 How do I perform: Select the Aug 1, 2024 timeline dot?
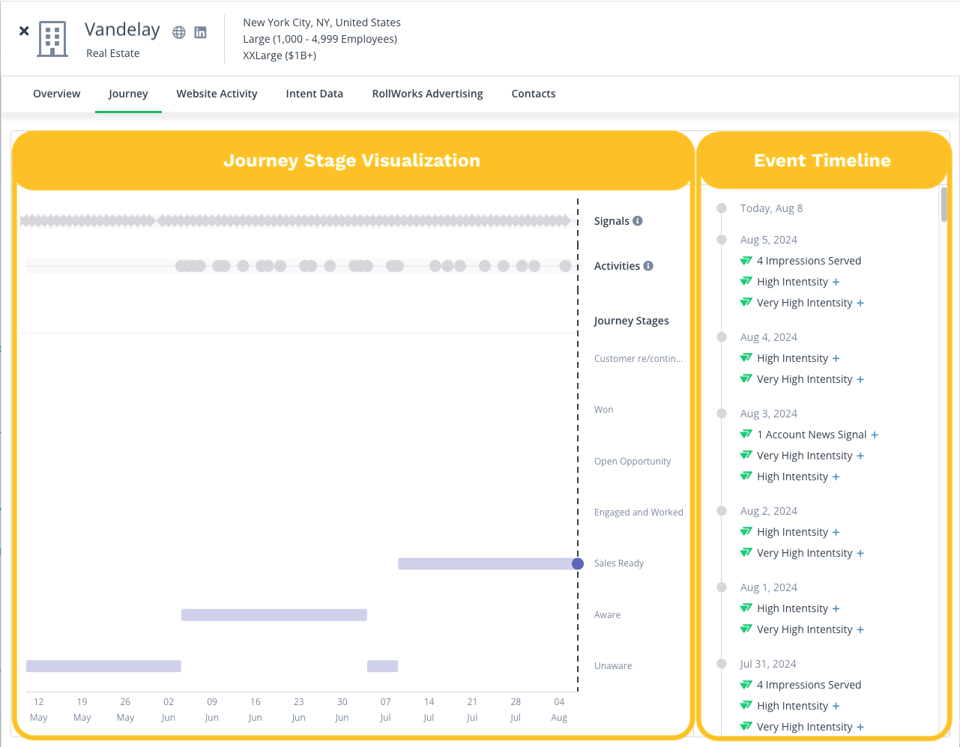[x=722, y=587]
